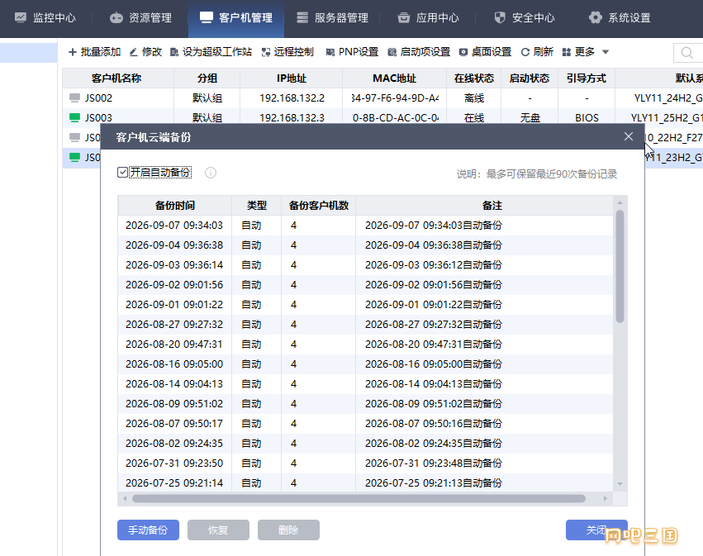Viewport: 703px width, 556px height.
Task: Click the horizontal scrollbar right arrow
Action: tap(606, 499)
